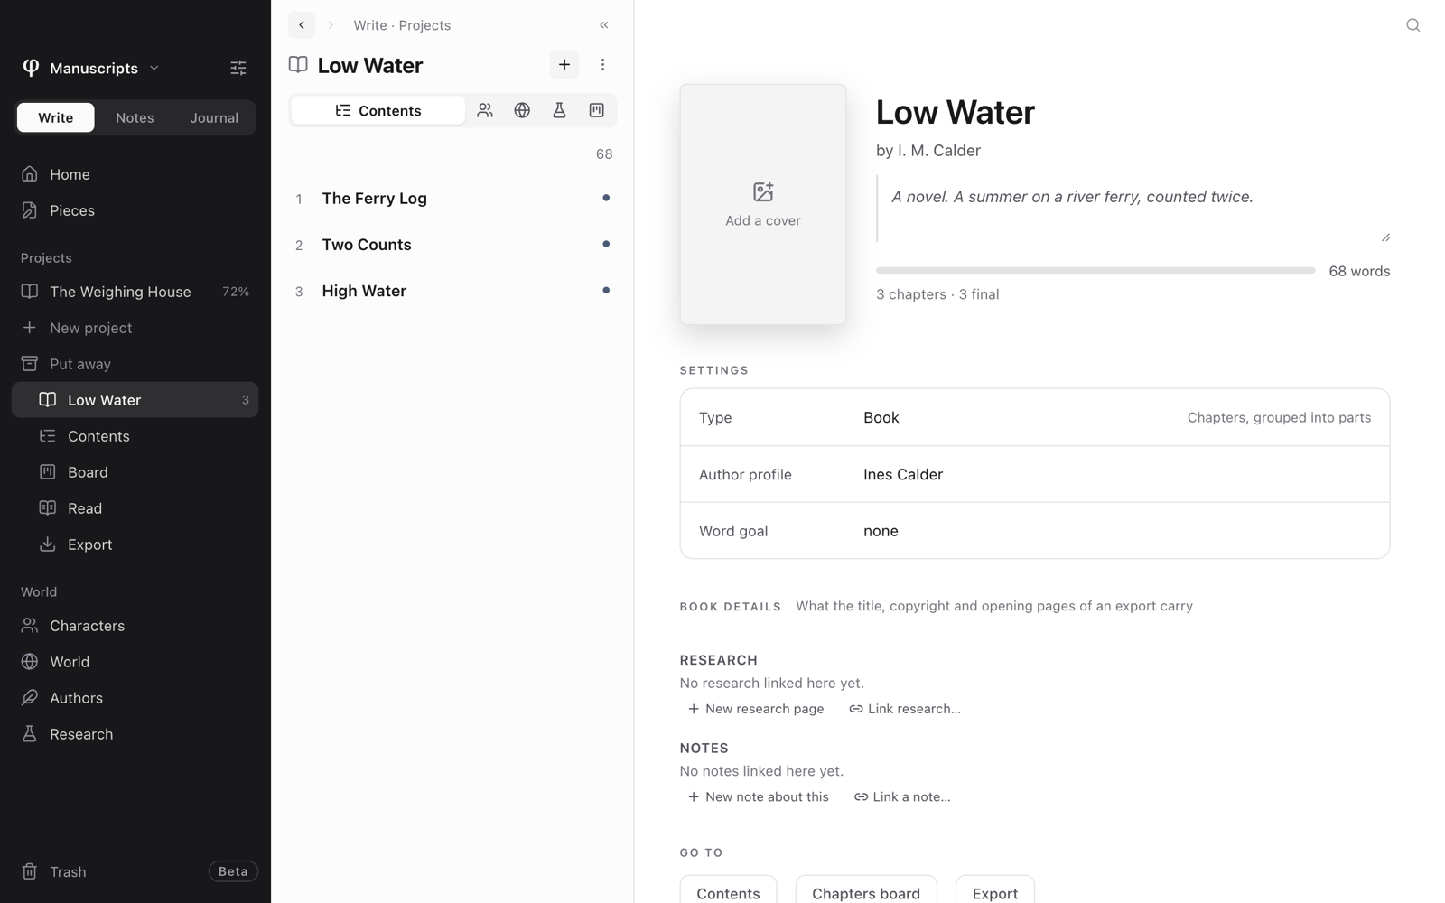Create a New project
Image resolution: width=1445 pixels, height=903 pixels.
135,328
